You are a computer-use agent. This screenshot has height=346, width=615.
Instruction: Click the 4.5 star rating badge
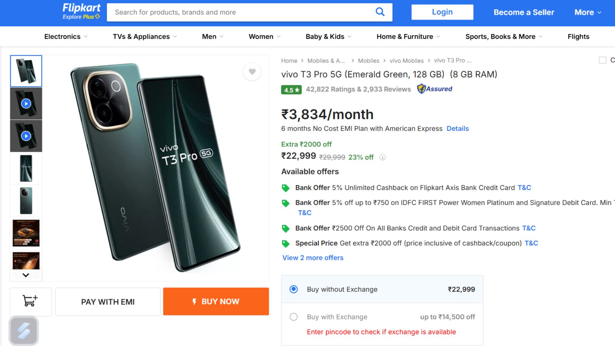tap(291, 90)
